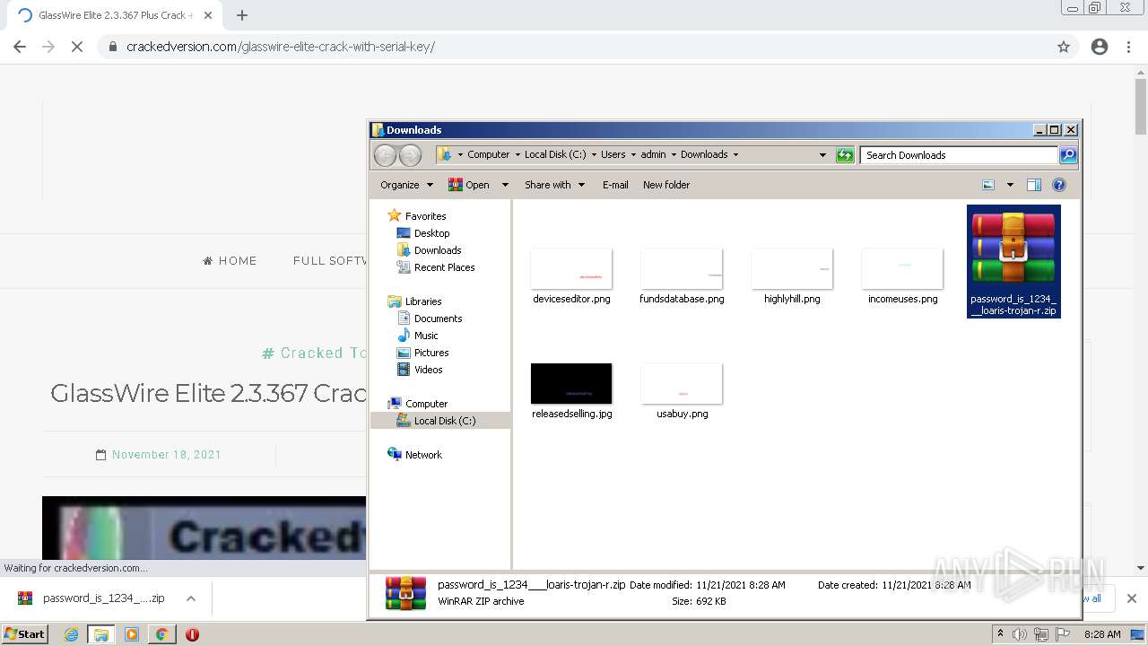Image resolution: width=1148 pixels, height=646 pixels.
Task: Click taskbar clock 8:28 AM
Action: pyautogui.click(x=1102, y=634)
